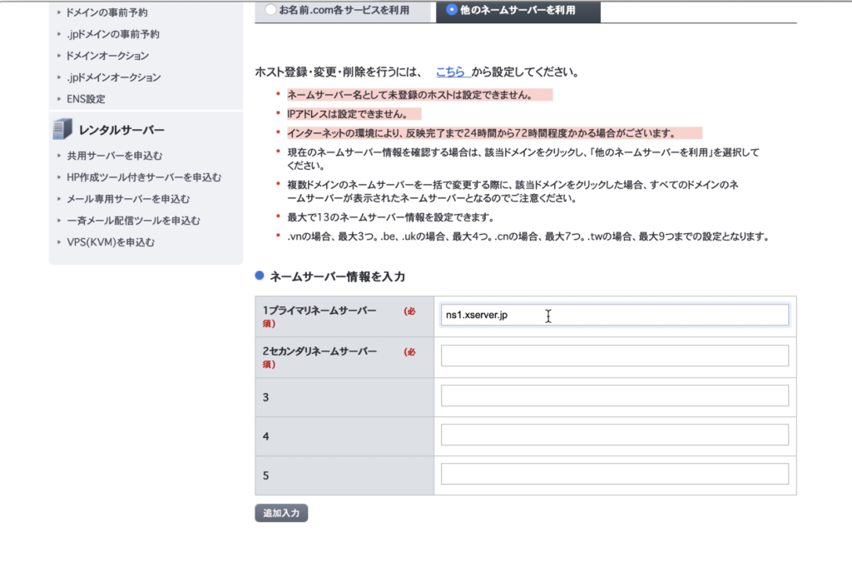This screenshot has height=567, width=852.
Task: Open HP作成ツール付きサーバーを申込む link
Action: 143,177
